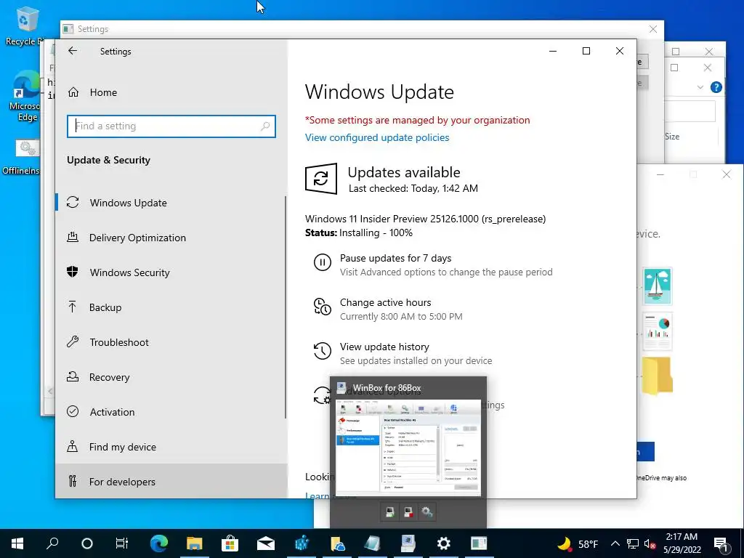Click the Settings sidebar scrollbar
The image size is (744, 558).
(285, 307)
